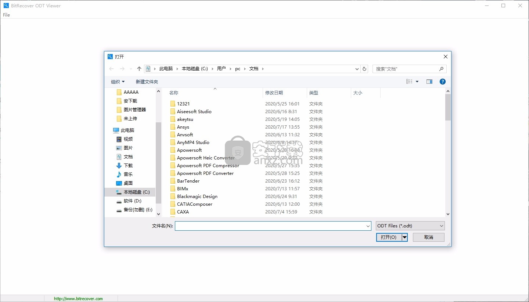Viewport: 529px width, 302px height.
Task: Select the Ansys folder
Action: point(183,127)
